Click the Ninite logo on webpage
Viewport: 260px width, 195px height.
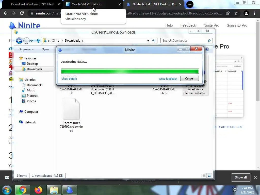25,26
